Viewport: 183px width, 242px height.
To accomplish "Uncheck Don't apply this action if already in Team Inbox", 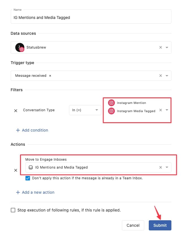I will click(x=27, y=178).
